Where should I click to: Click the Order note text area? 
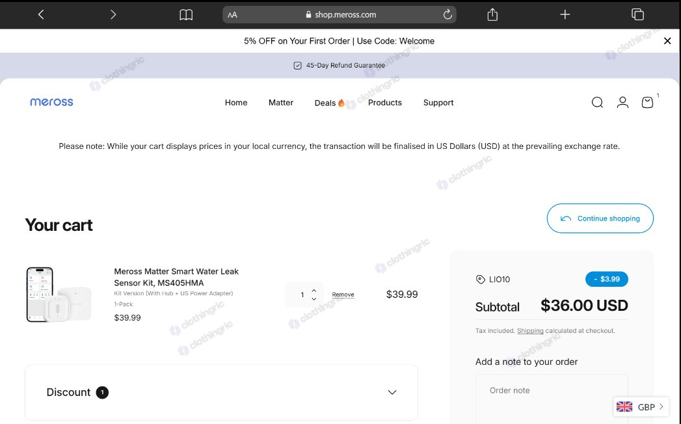click(x=552, y=399)
